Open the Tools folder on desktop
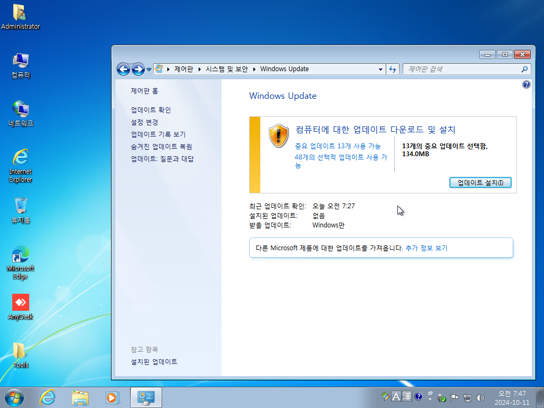544x408 pixels. coord(21,355)
